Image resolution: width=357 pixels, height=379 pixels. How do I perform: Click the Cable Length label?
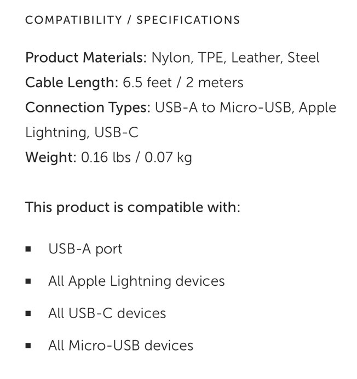tap(72, 83)
